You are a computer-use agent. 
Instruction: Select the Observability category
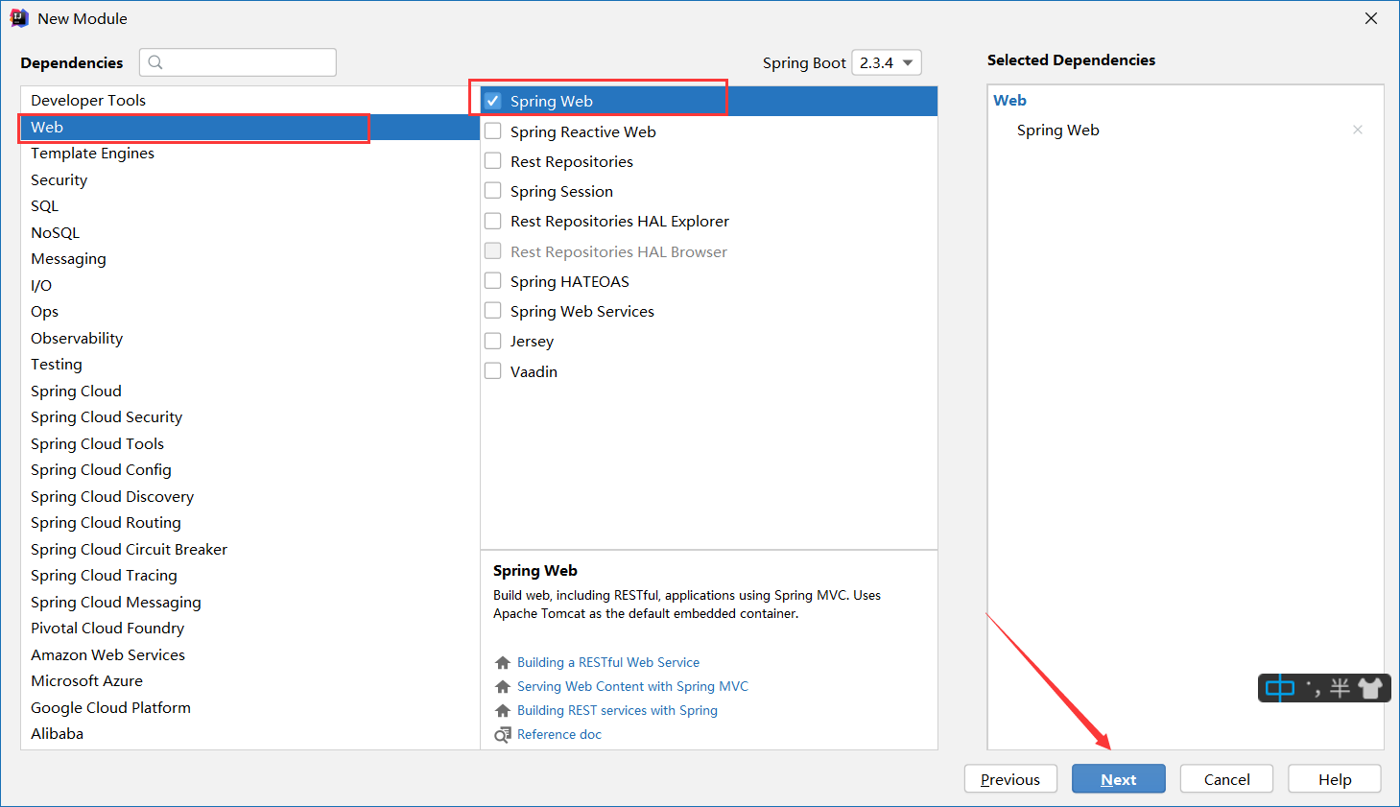point(249,339)
